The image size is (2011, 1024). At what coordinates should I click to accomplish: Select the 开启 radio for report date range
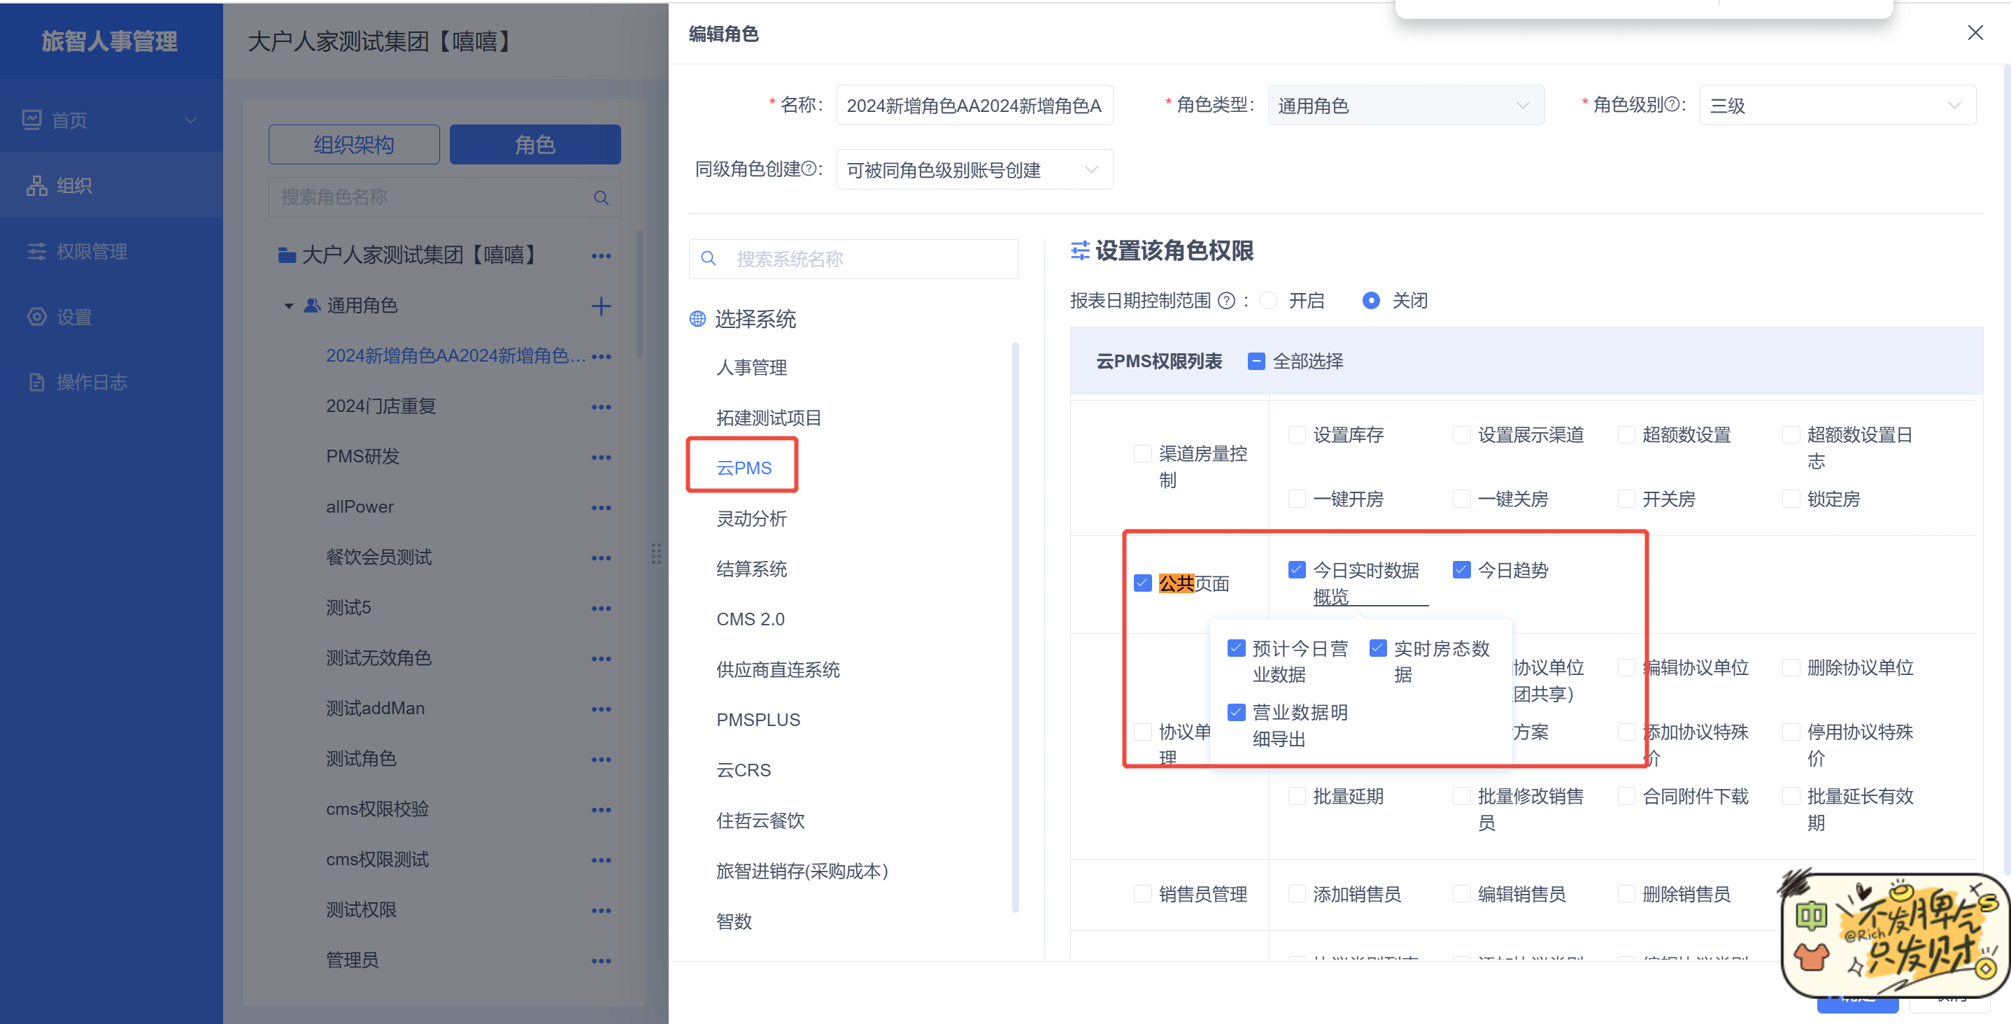(1269, 301)
